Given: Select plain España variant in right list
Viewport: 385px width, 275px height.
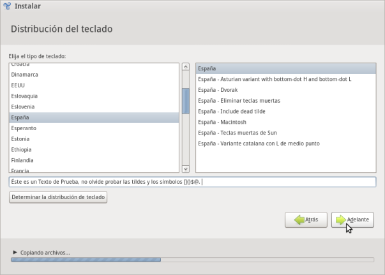Looking at the screenshot, I should (286, 68).
